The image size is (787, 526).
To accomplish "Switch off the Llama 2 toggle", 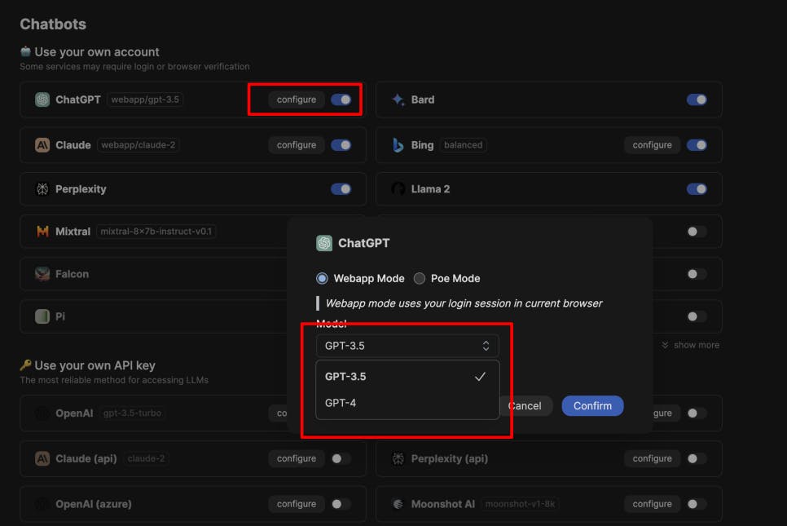I will pyautogui.click(x=697, y=189).
